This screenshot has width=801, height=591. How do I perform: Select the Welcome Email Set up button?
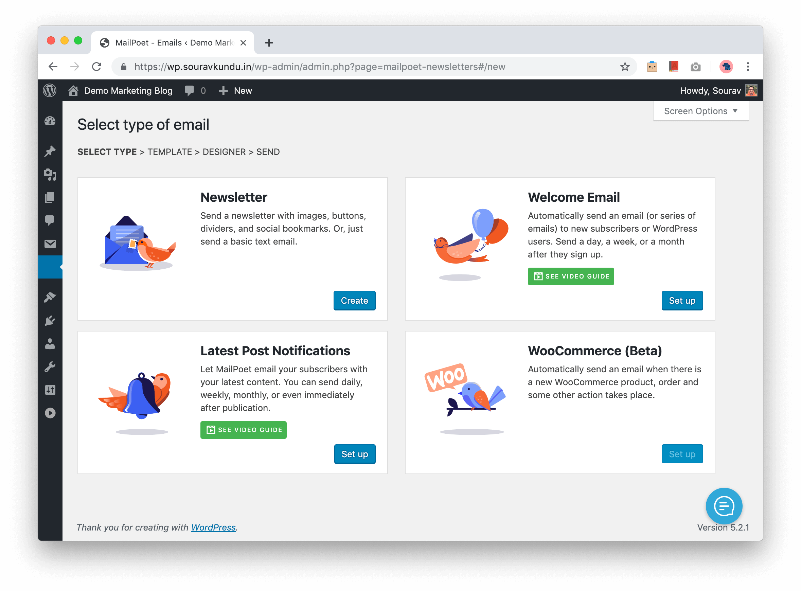(x=682, y=301)
